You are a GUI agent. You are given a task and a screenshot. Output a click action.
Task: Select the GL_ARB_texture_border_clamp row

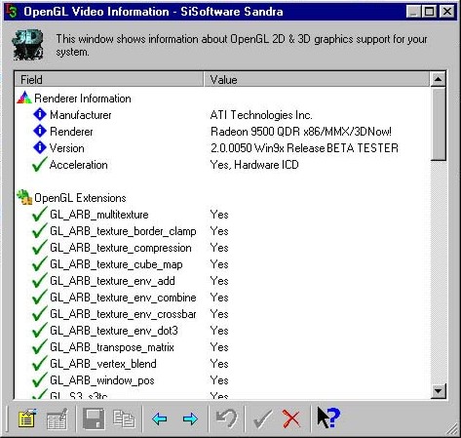123,231
